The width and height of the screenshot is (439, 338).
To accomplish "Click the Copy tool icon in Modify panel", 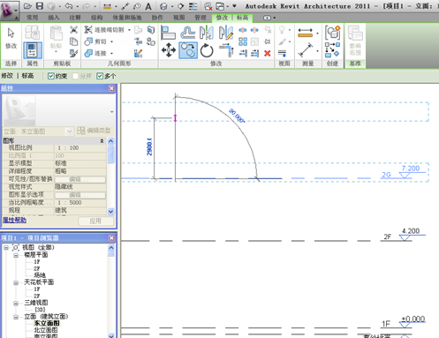I will point(188,50).
